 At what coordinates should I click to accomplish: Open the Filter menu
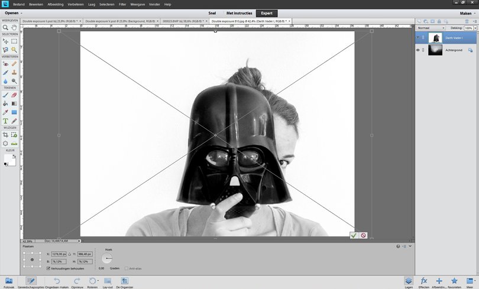[122, 5]
